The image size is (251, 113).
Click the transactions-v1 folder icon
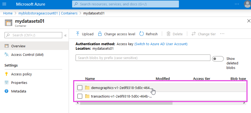[87, 96]
